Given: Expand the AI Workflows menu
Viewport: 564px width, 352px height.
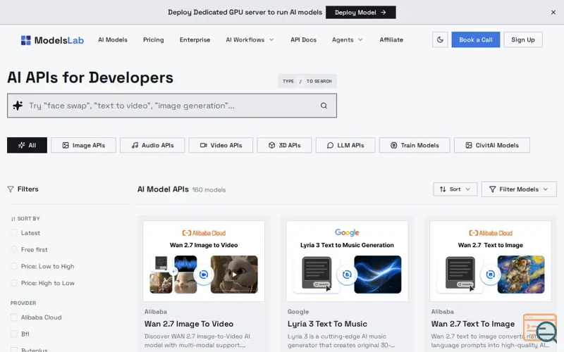Looking at the screenshot, I should (x=250, y=40).
